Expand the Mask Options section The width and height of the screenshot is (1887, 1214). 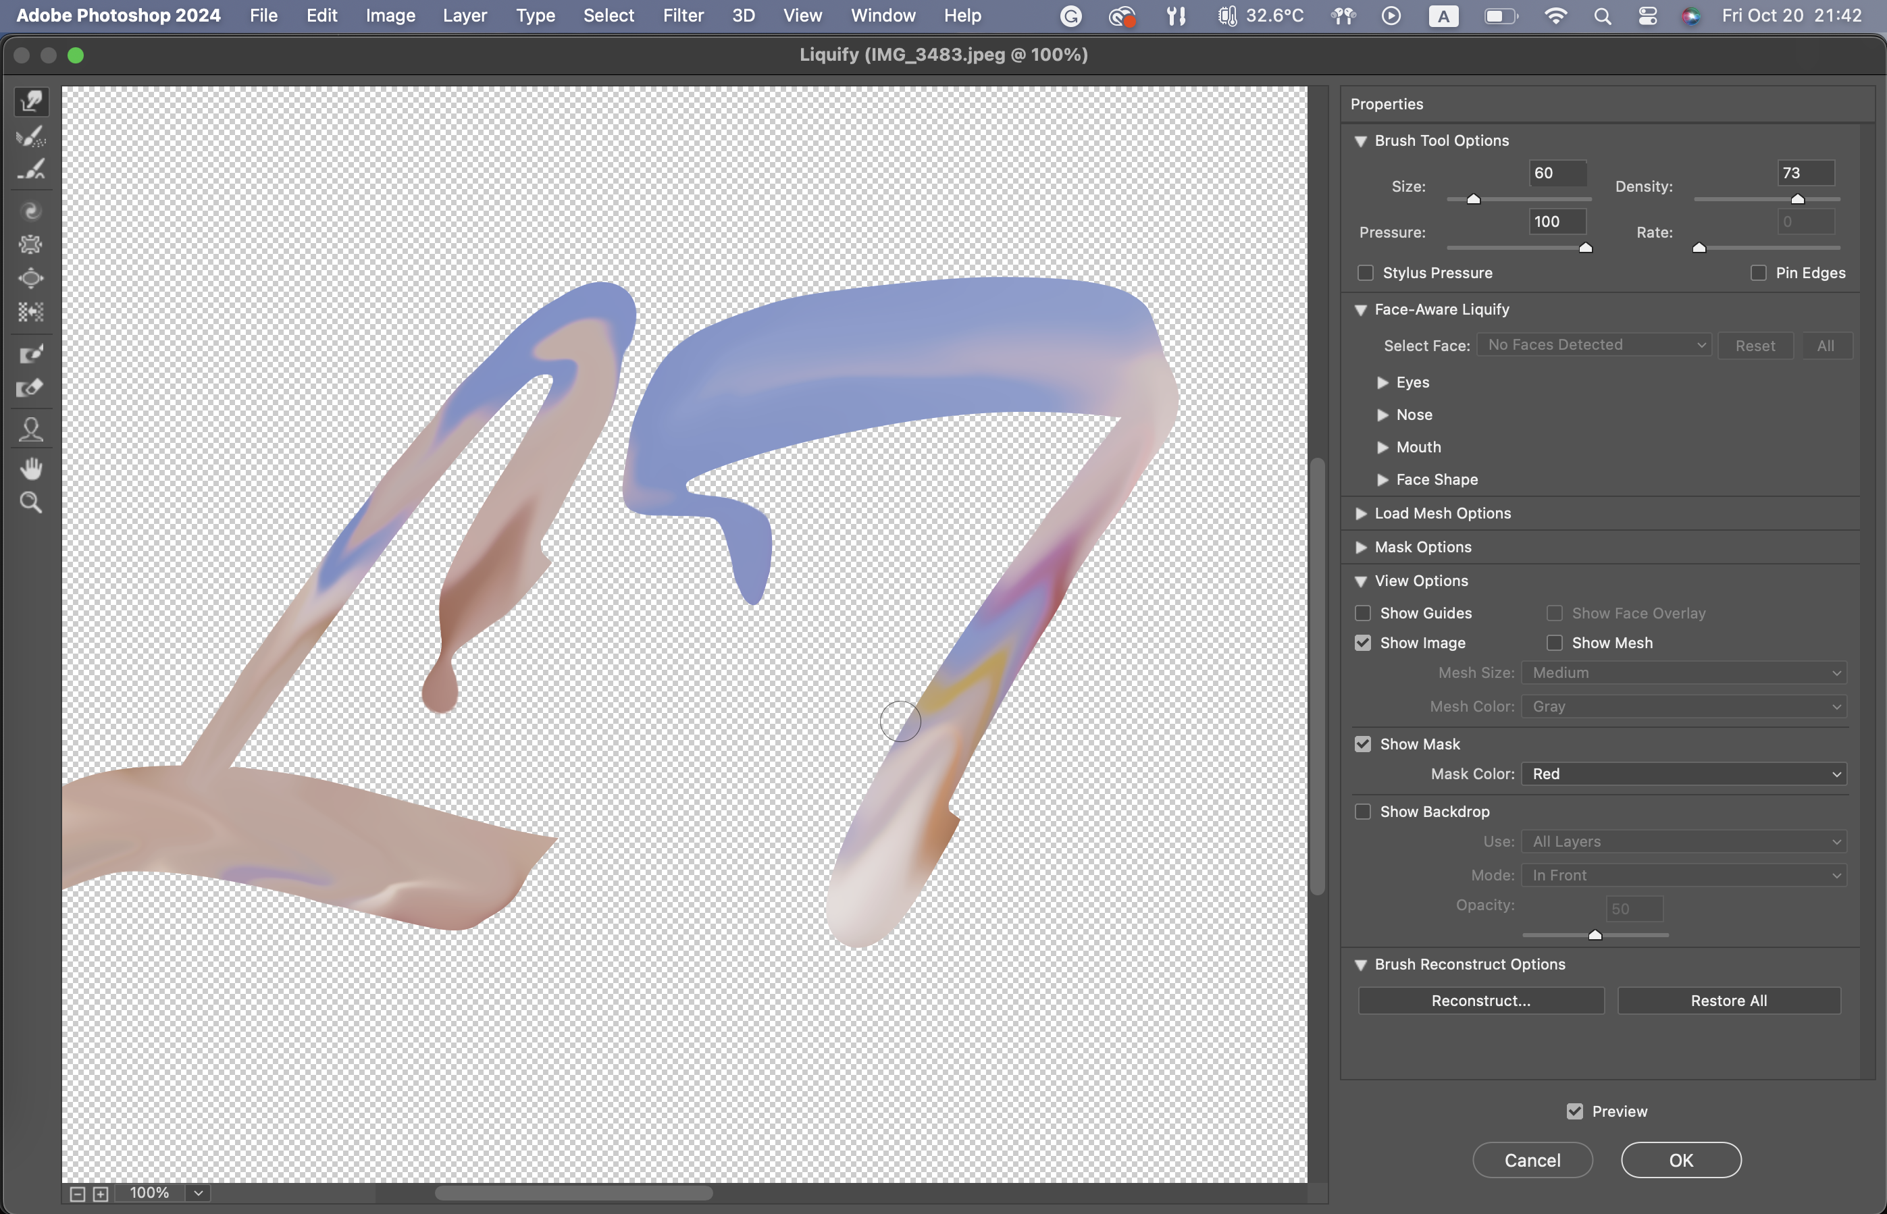coord(1361,547)
